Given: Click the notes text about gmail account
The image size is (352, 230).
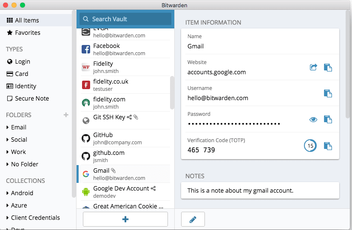Looking at the screenshot, I should (x=240, y=191).
